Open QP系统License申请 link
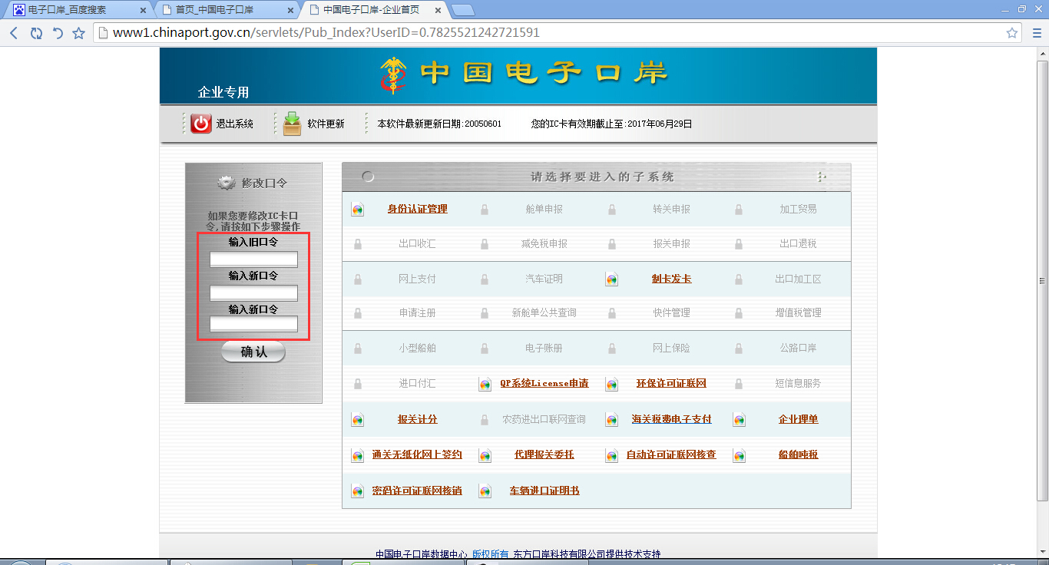 544,383
